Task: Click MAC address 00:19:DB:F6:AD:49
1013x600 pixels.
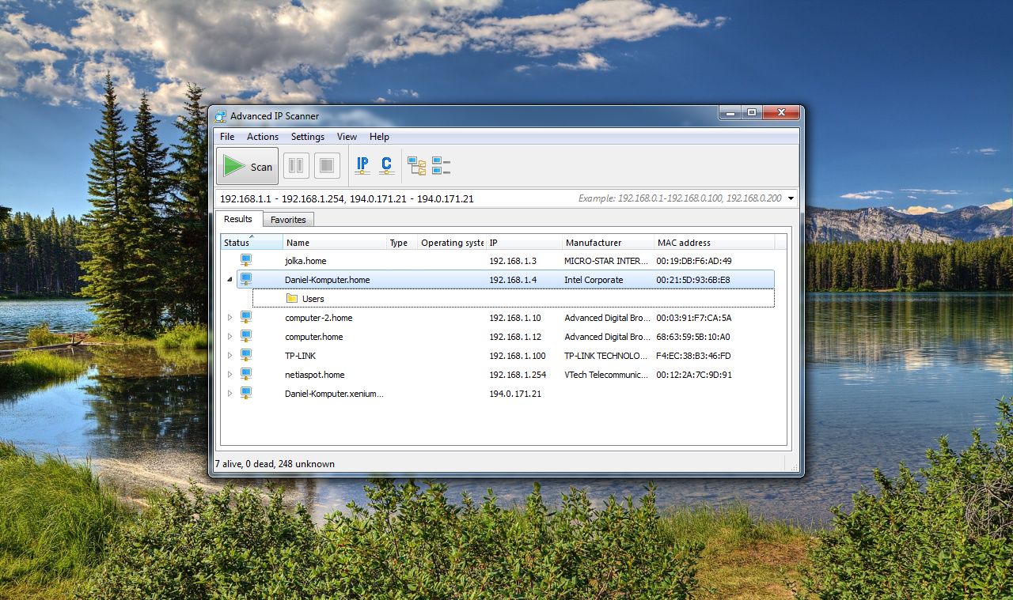Action: click(x=694, y=261)
